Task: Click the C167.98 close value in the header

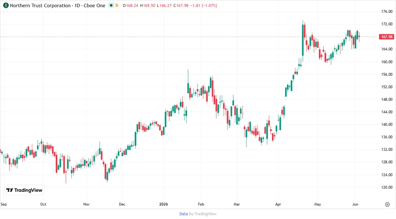Action: 181,6
